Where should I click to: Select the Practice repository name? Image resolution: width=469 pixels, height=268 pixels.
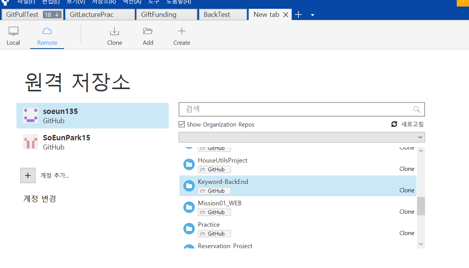pyautogui.click(x=209, y=224)
